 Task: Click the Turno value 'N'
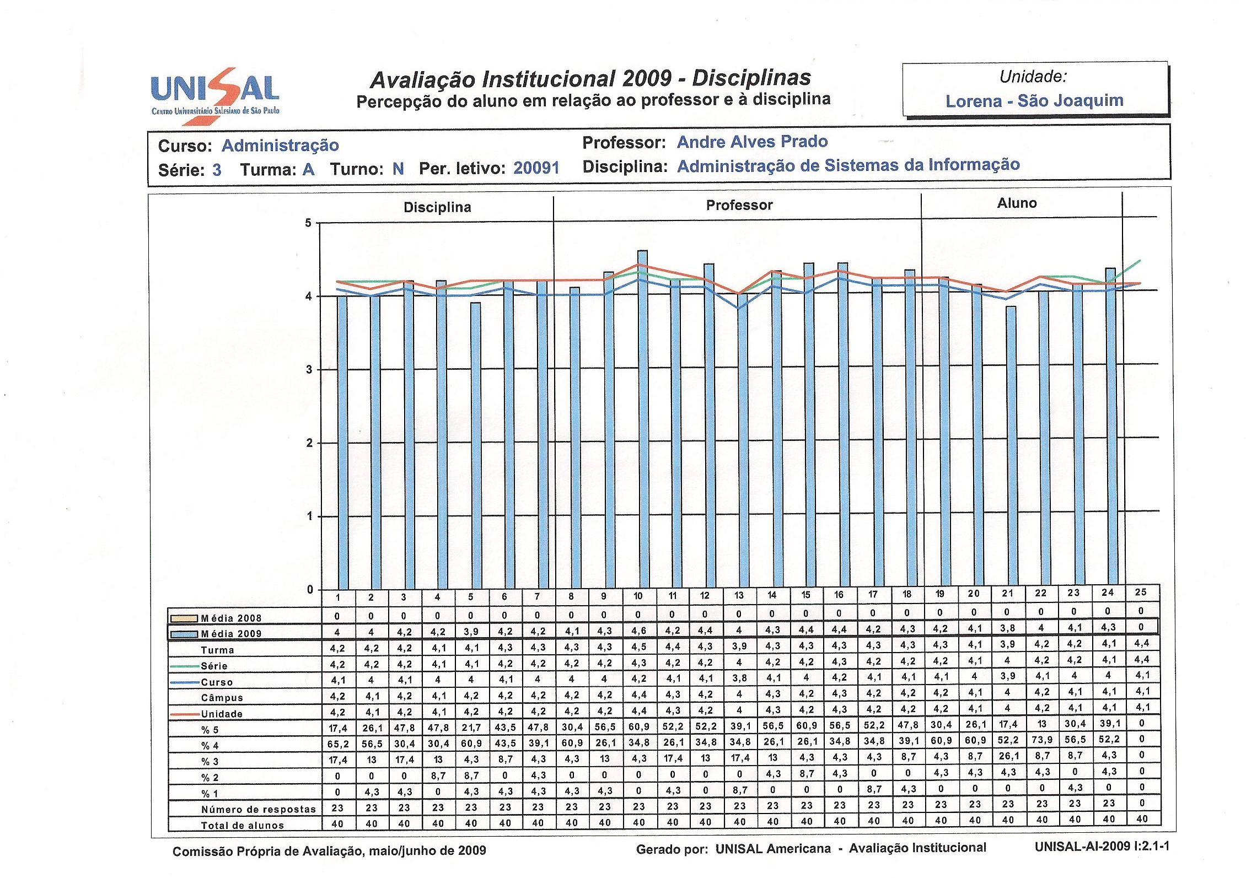tap(398, 169)
